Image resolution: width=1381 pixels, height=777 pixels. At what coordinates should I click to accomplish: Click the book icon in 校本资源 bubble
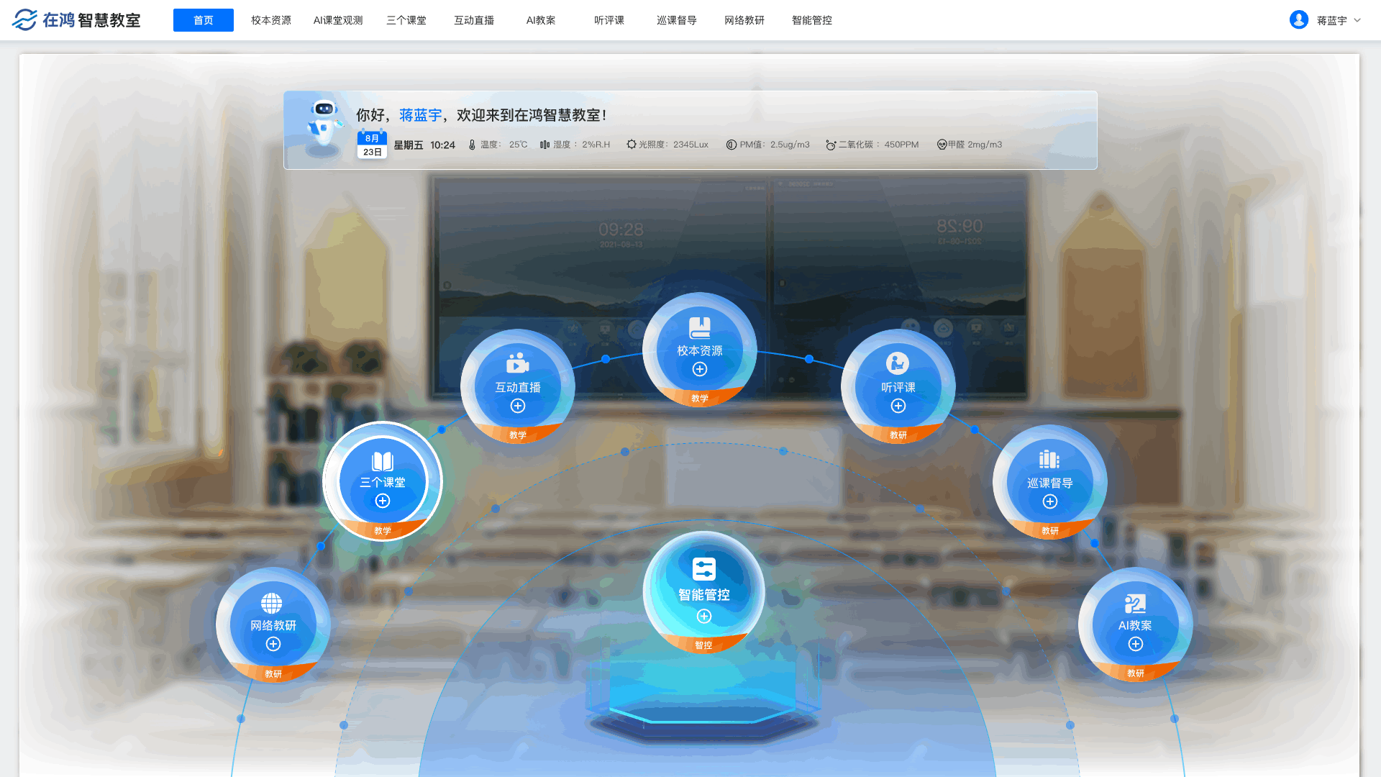699,327
